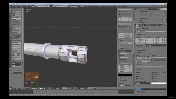Click the outliner editor type icon
Viewport: 176px width, 99px height.
pyautogui.click(x=137, y=9)
